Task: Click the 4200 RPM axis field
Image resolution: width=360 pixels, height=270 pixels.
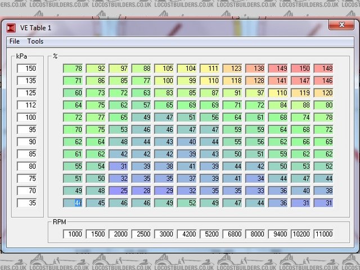Action: tap(187, 234)
